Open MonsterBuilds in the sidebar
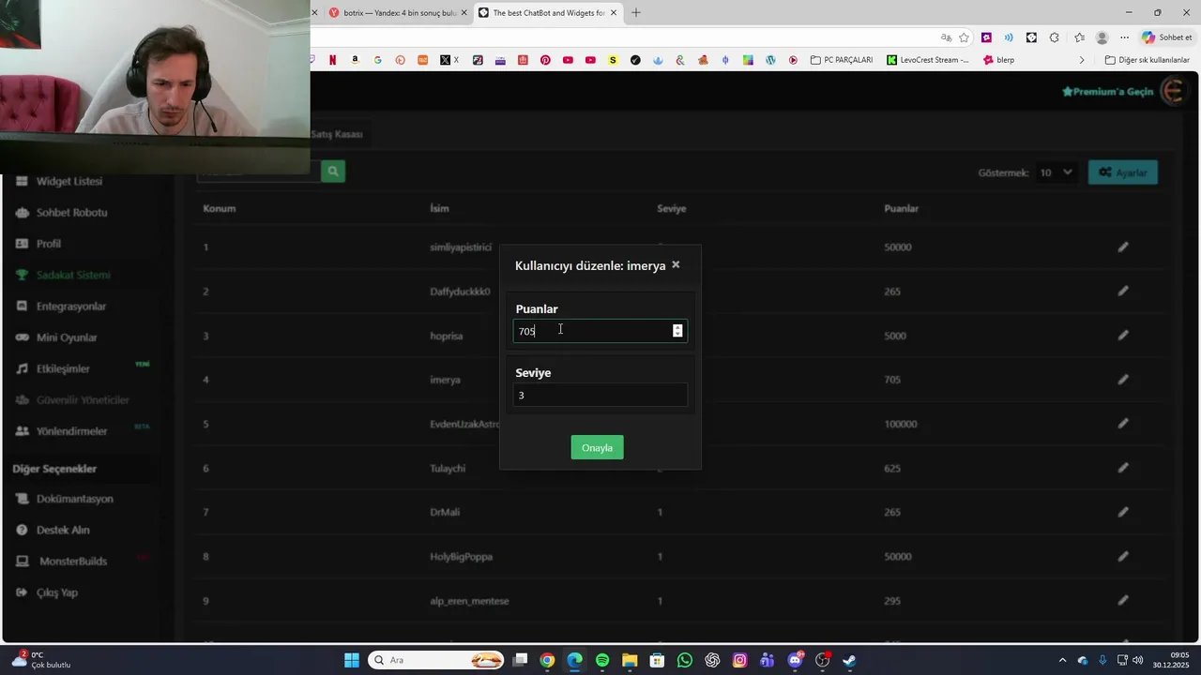 [x=73, y=562]
